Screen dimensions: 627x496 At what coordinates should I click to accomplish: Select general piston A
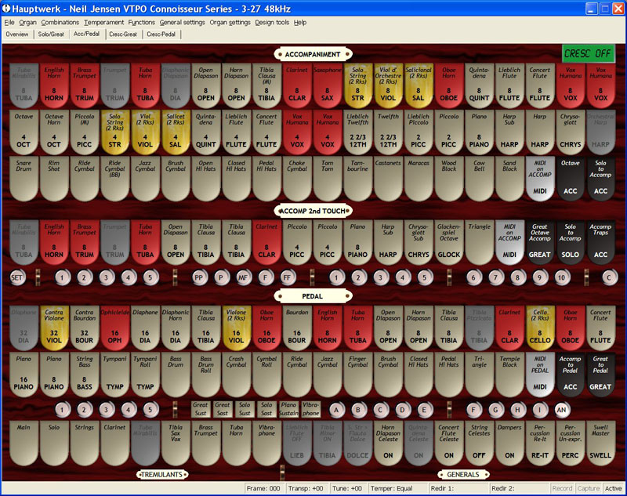(x=336, y=410)
